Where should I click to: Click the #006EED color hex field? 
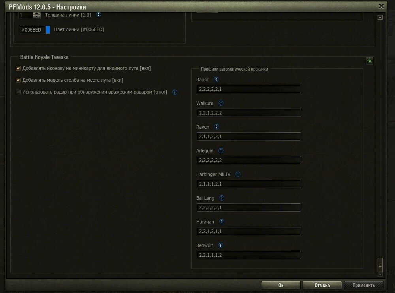32,30
